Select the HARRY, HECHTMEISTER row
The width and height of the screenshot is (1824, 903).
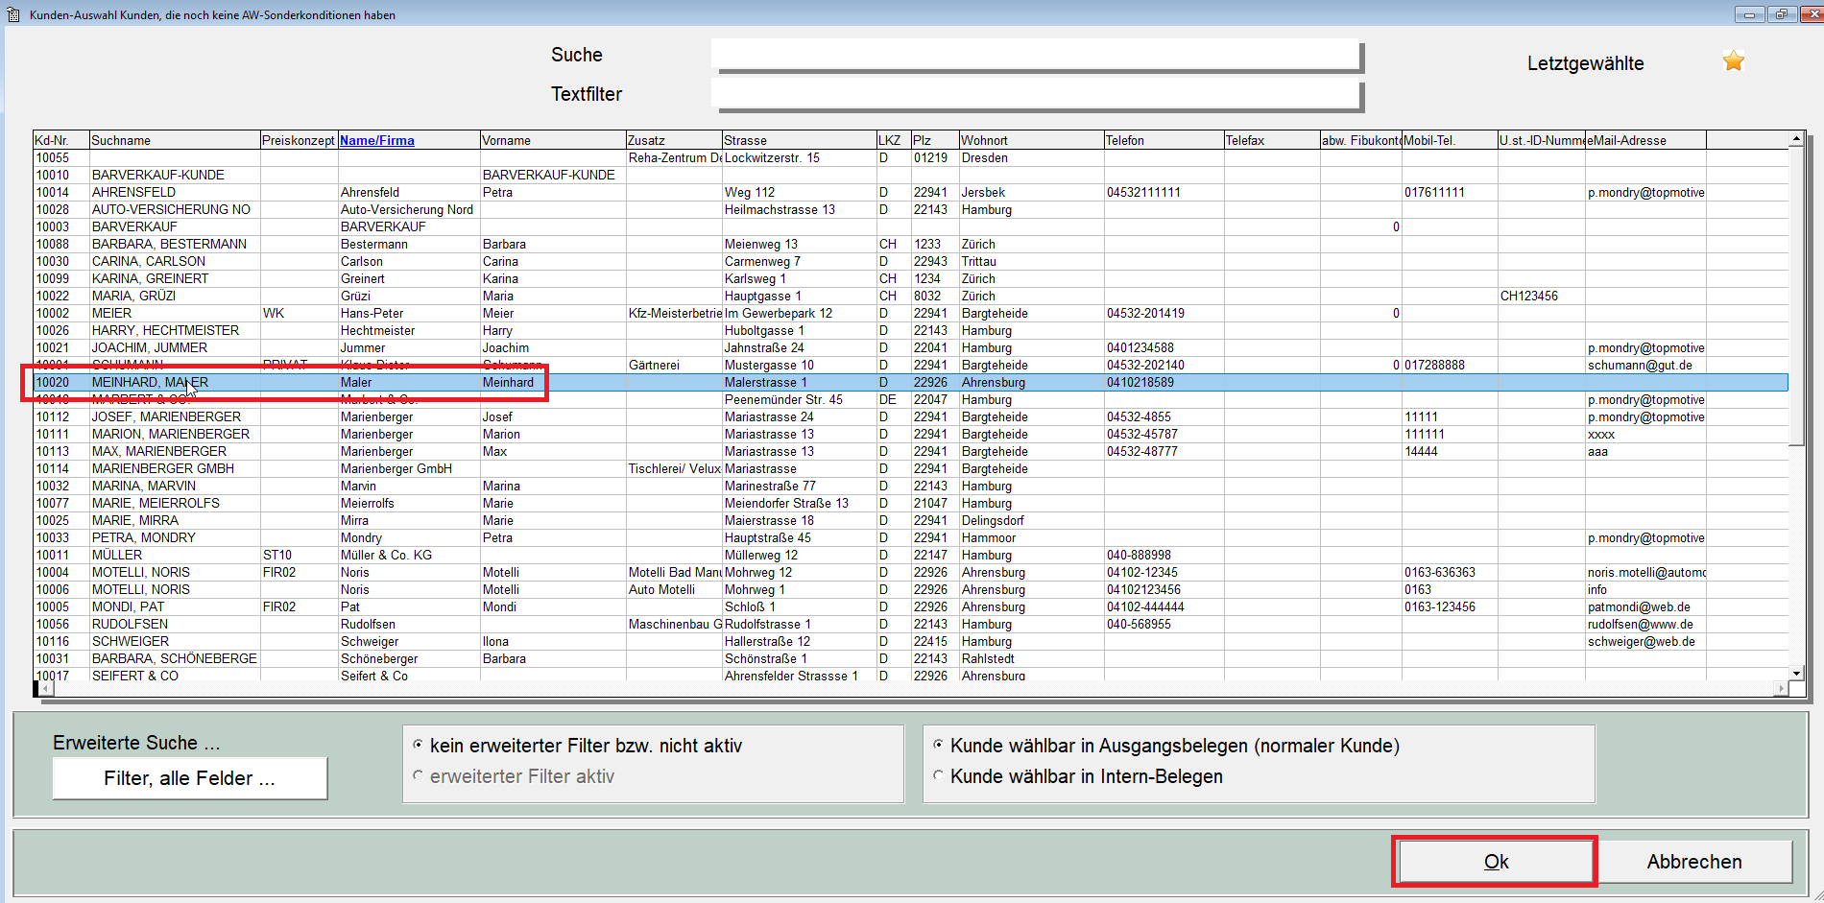pyautogui.click(x=910, y=330)
